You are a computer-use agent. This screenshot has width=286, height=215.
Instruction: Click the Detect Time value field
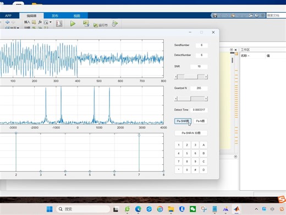coord(199,110)
